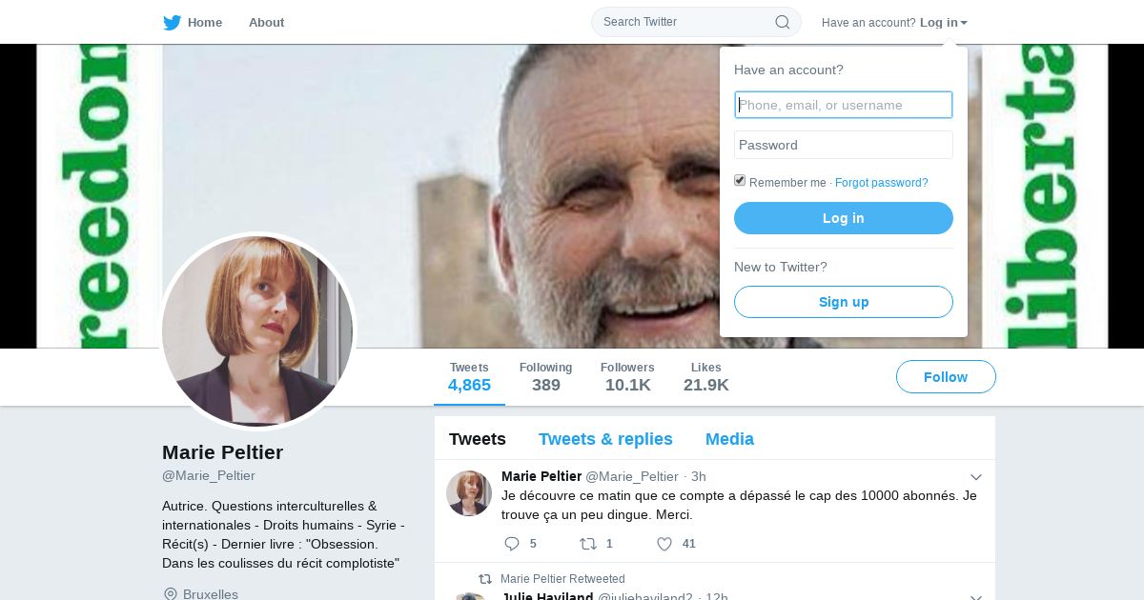Open Marie Peltier's large profile photo
1144x600 pixels.
click(x=257, y=330)
